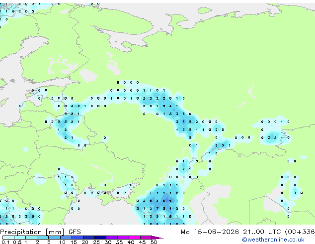Click the '30' legend label
The image size is (315, 244).
[x=108, y=242]
